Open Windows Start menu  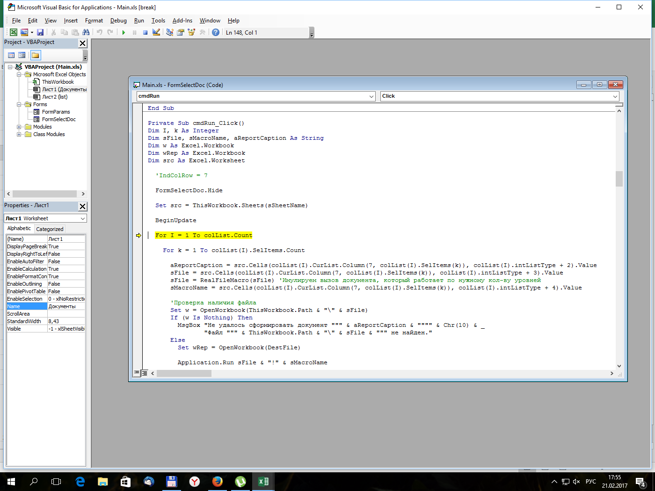pos(11,481)
